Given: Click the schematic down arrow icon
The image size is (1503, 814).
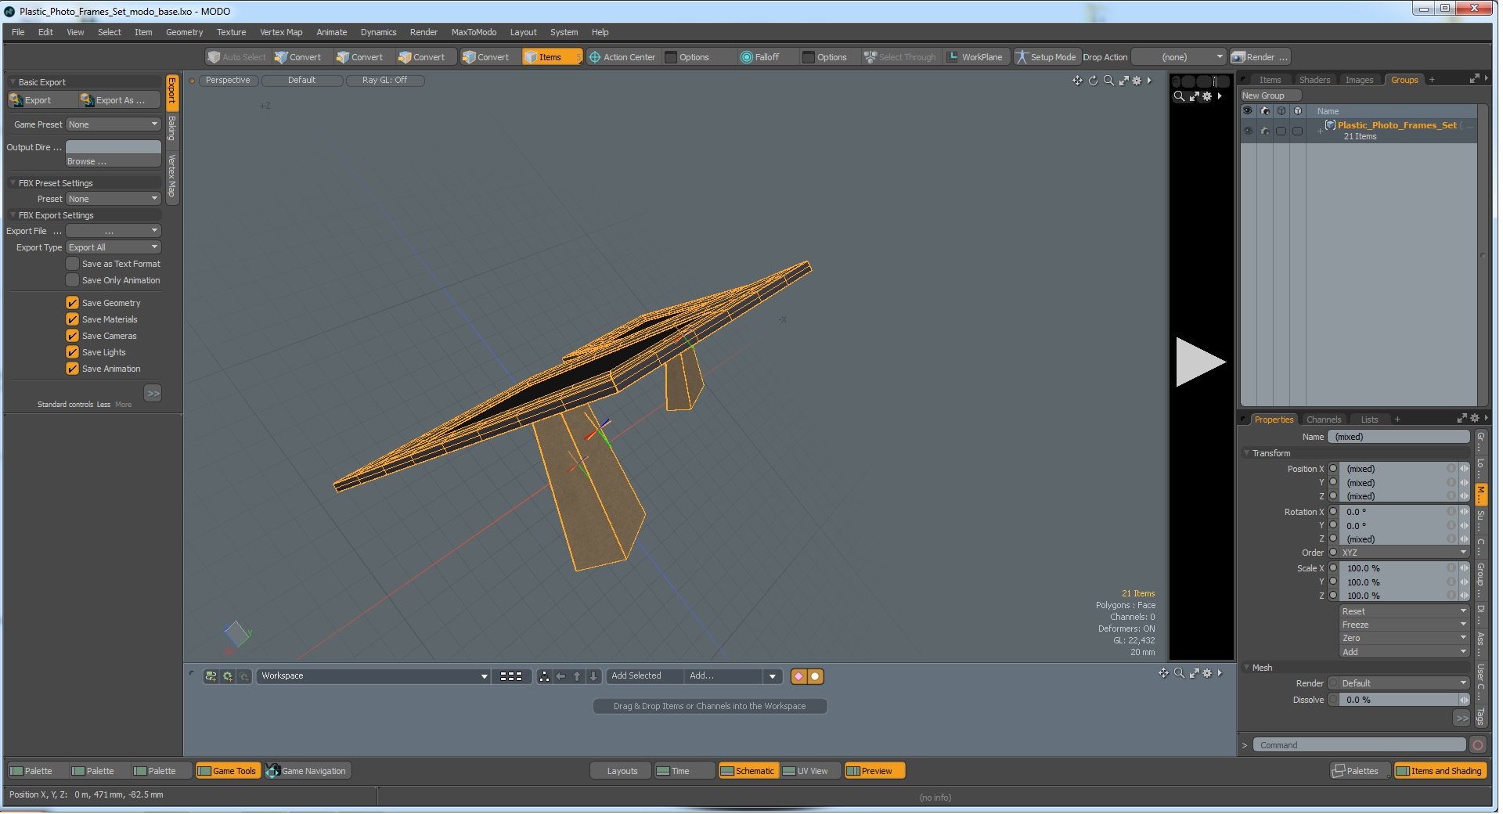Looking at the screenshot, I should [593, 676].
